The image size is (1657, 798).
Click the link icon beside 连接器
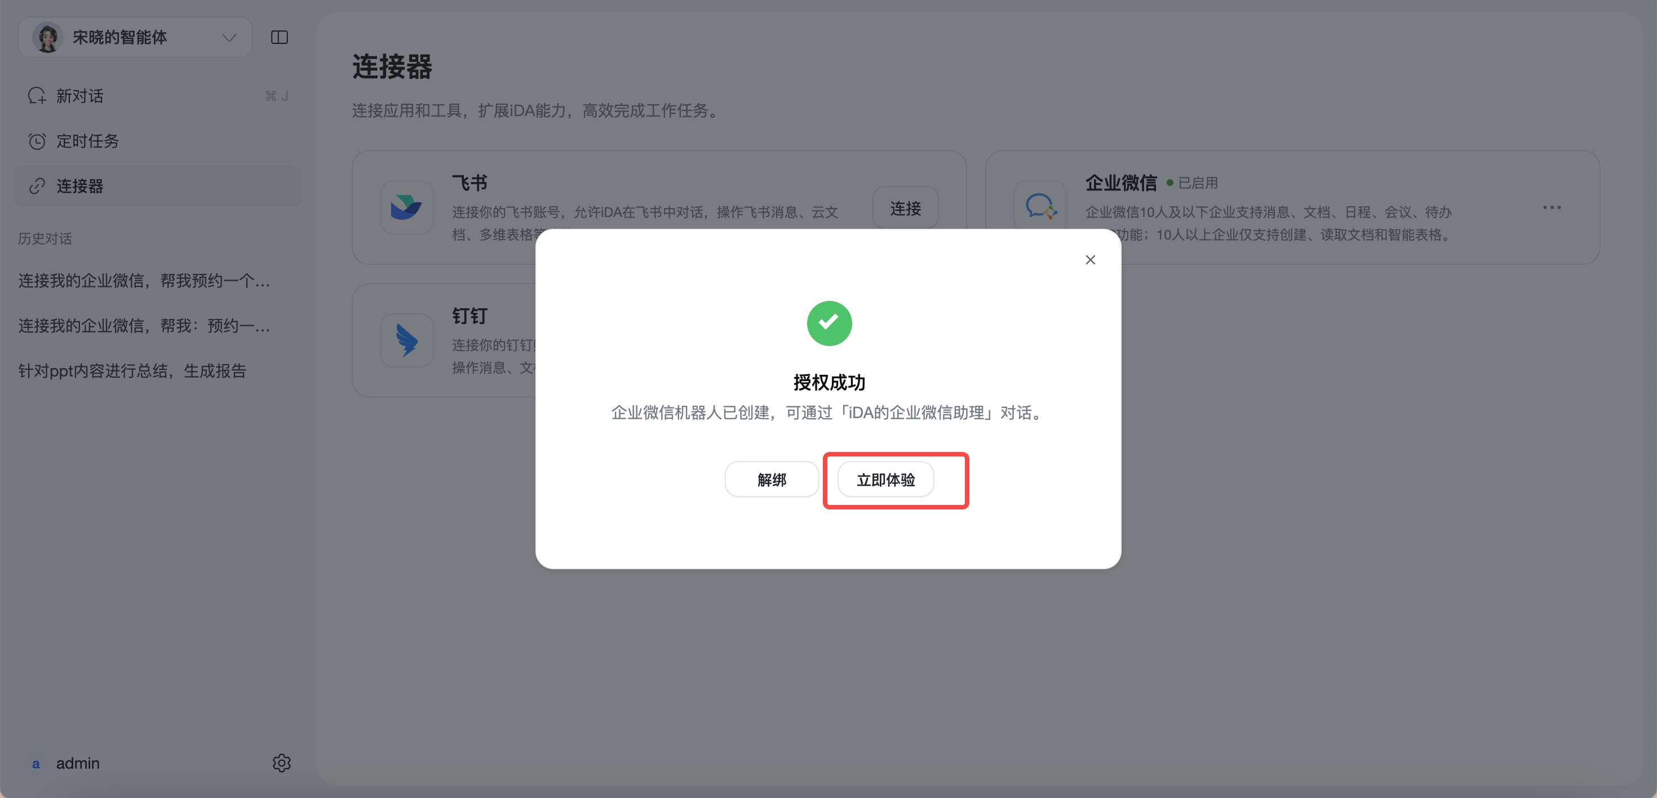[37, 186]
